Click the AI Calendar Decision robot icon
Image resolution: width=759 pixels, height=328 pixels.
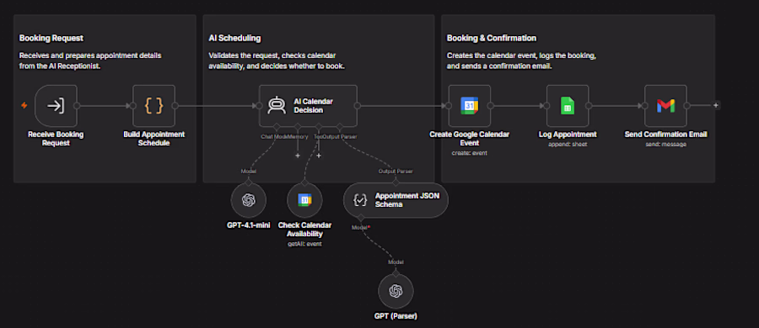click(277, 106)
